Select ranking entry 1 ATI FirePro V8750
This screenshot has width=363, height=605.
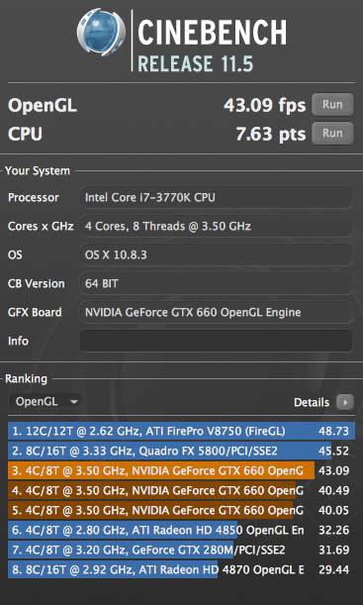pyautogui.click(x=182, y=431)
